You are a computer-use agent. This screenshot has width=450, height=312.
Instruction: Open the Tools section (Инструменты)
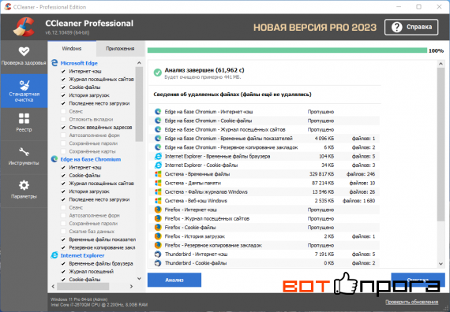(x=24, y=157)
